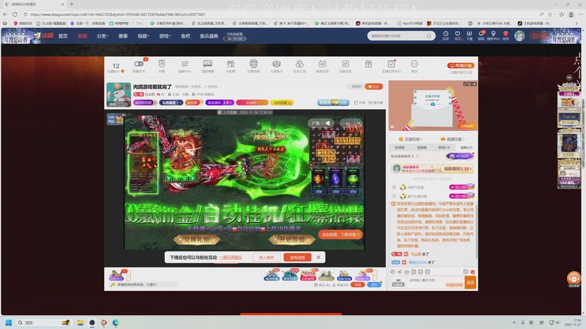This screenshot has height=329, width=586.
Task: Click the 分享 share icon
Action: coord(360,102)
